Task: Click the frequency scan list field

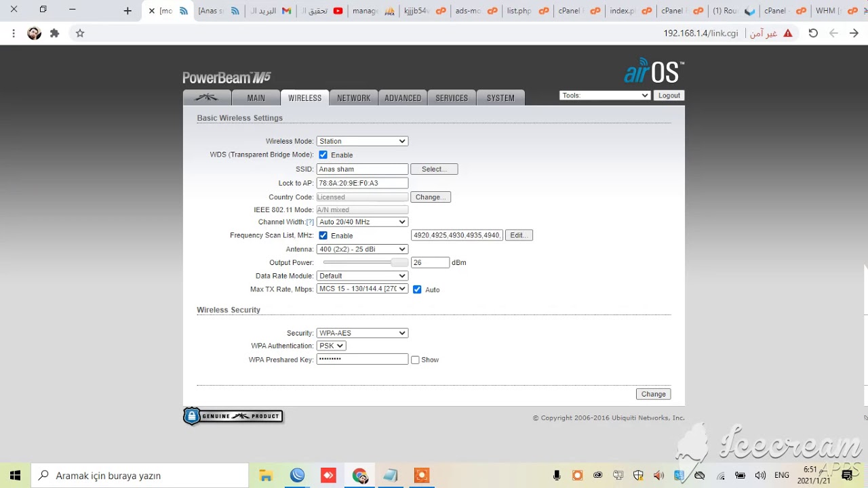Action: (x=457, y=235)
